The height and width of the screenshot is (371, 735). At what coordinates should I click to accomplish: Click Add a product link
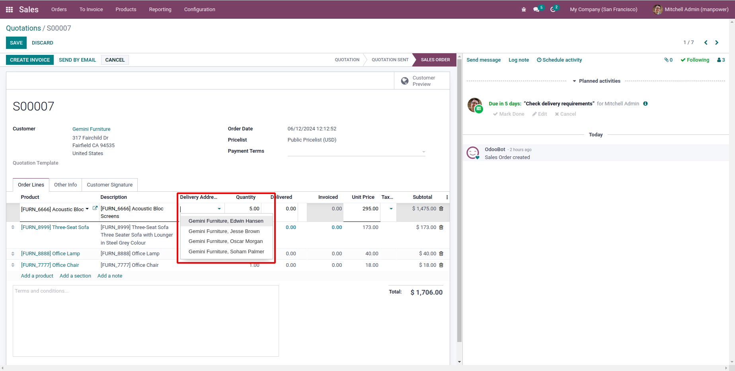(x=37, y=276)
